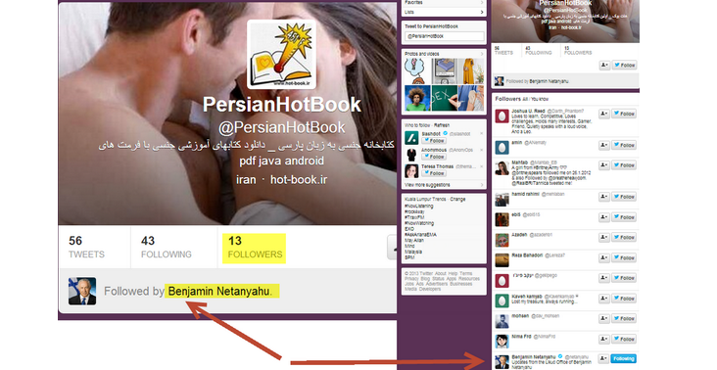Open user actions dropdown for amin
717x370 pixels.
pyautogui.click(x=604, y=145)
